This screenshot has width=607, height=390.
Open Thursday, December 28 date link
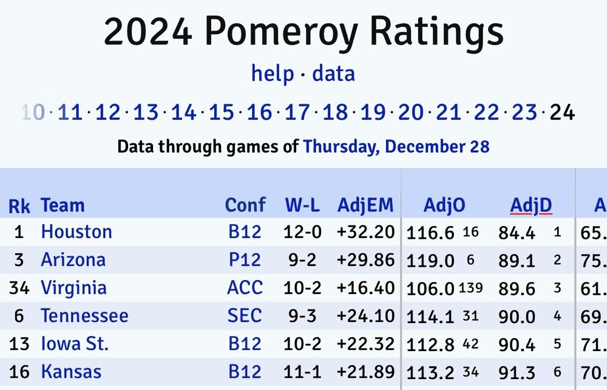pyautogui.click(x=396, y=146)
